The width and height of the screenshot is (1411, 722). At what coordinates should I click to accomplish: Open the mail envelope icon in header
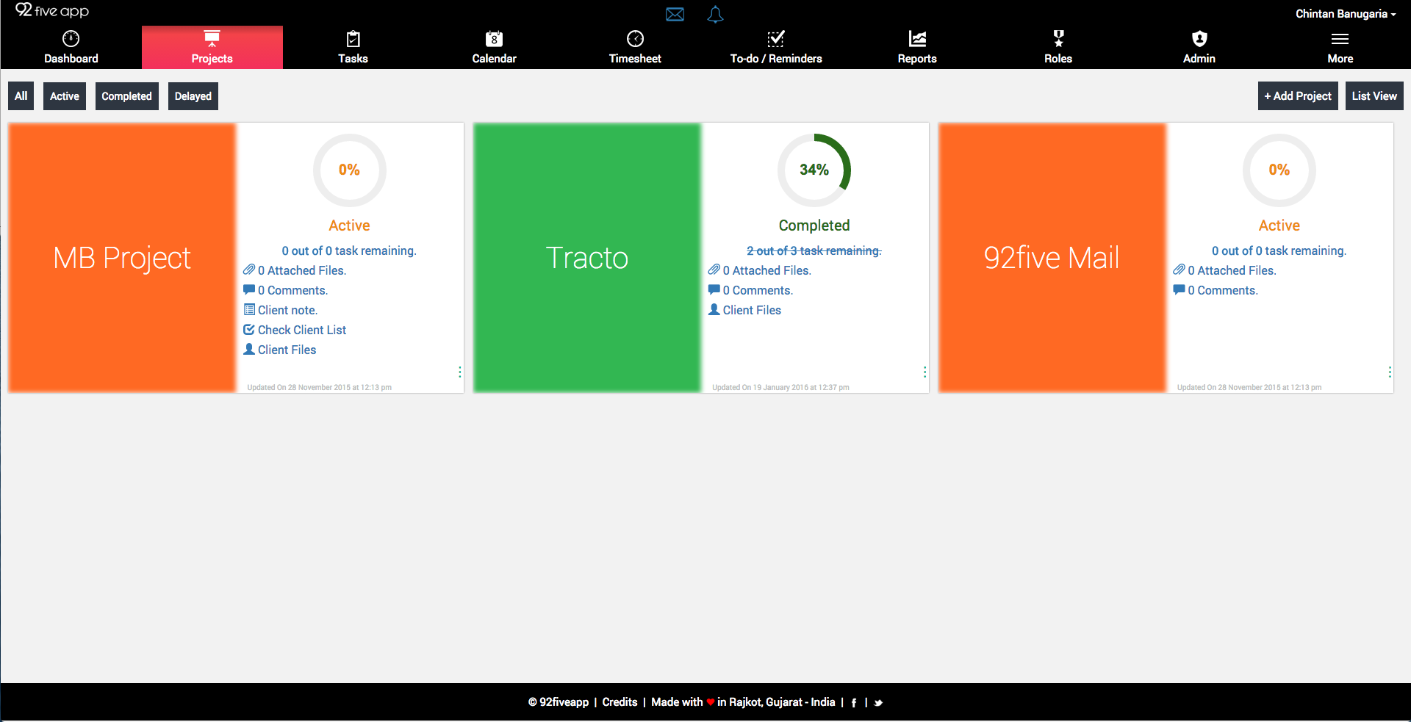click(675, 14)
